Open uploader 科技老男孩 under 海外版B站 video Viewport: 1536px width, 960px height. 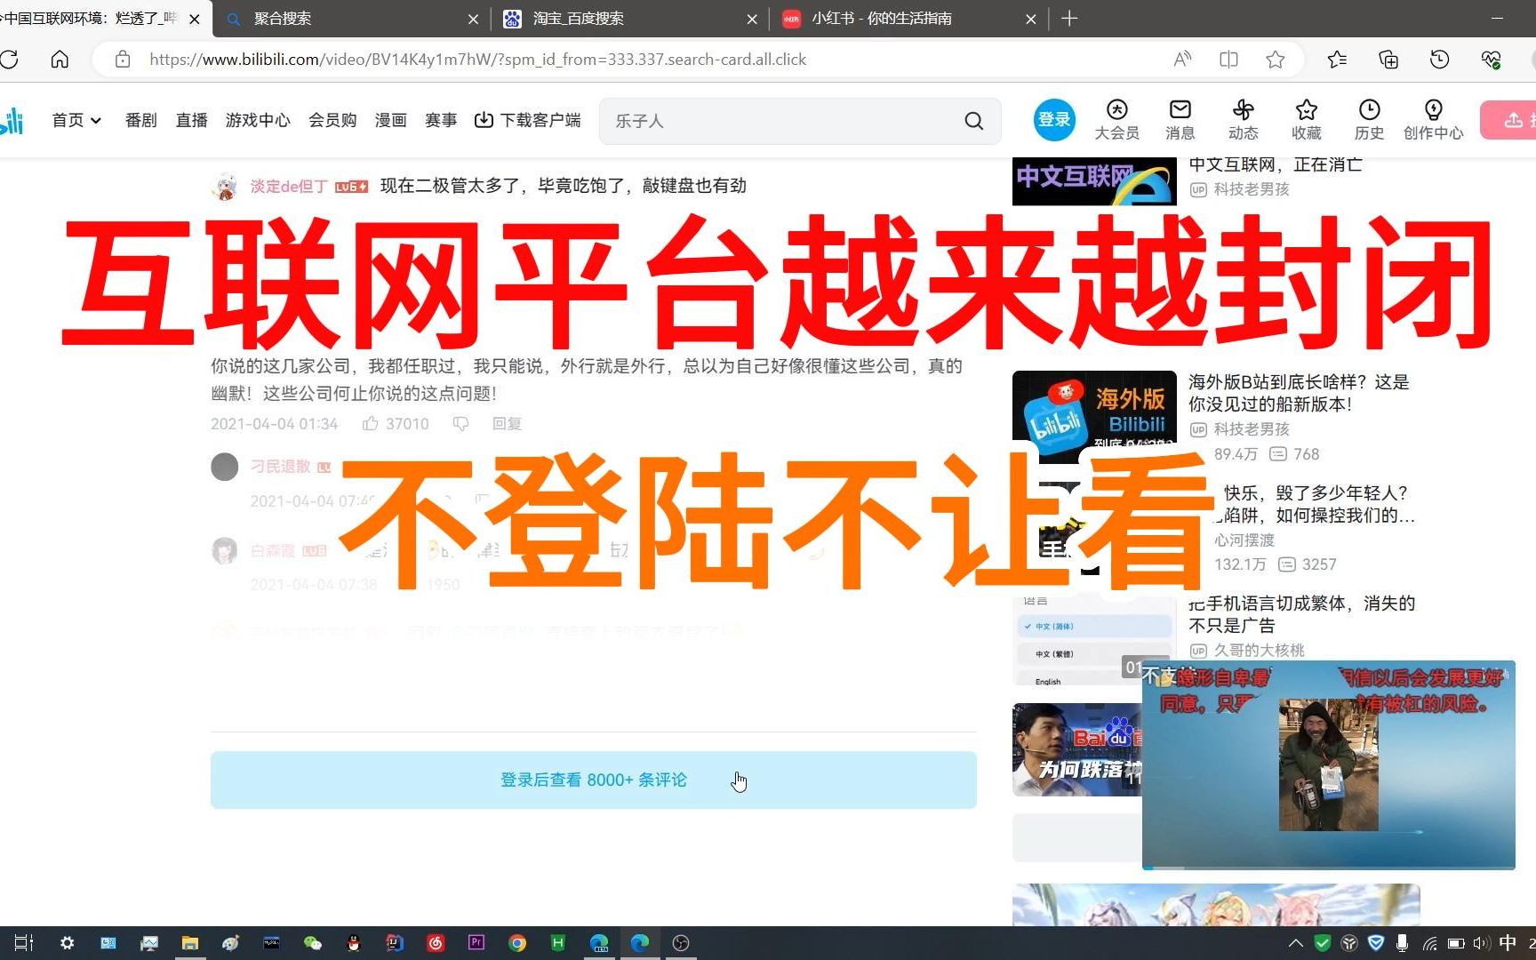[1252, 429]
